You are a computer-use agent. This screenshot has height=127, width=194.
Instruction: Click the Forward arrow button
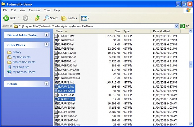pos(25,18)
